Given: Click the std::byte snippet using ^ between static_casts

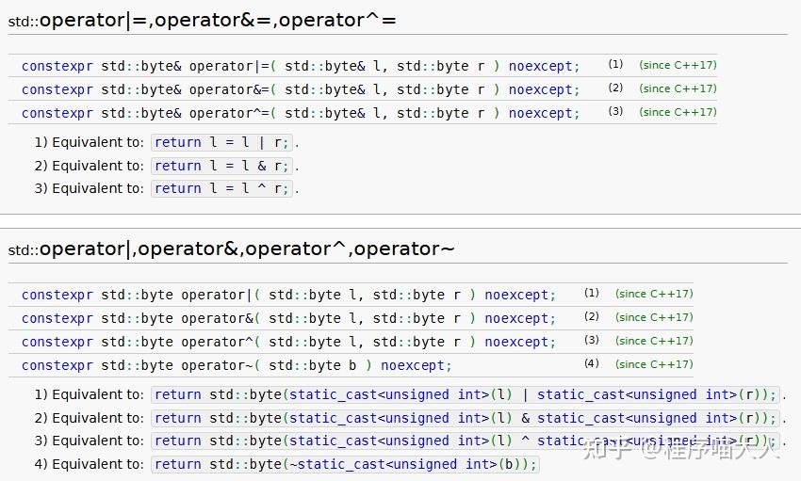Looking at the screenshot, I should 465,441.
